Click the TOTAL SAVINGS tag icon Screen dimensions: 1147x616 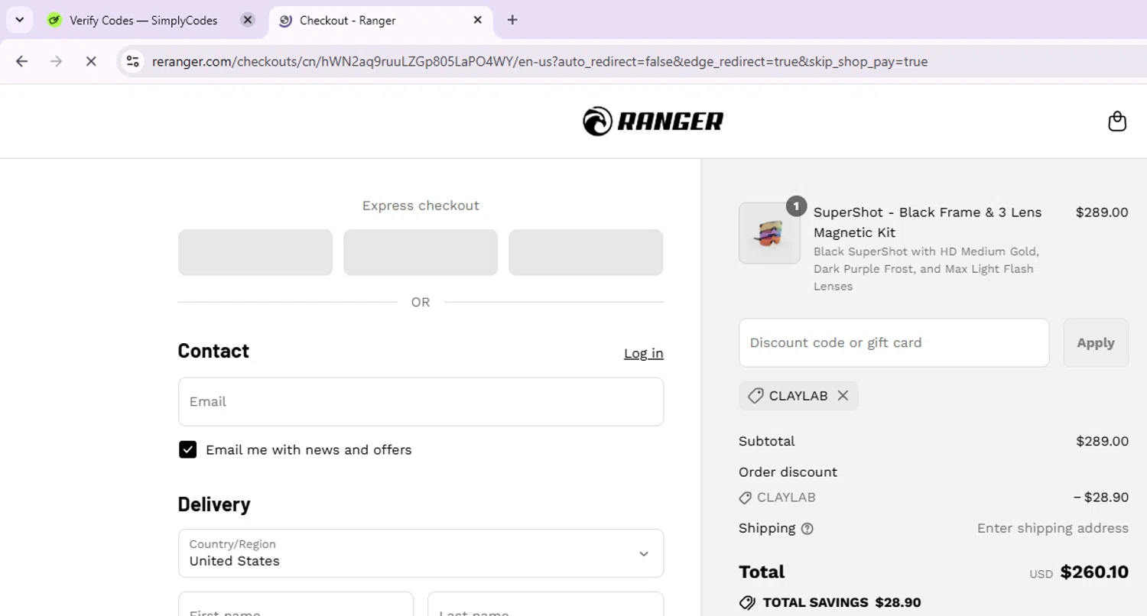coord(747,602)
